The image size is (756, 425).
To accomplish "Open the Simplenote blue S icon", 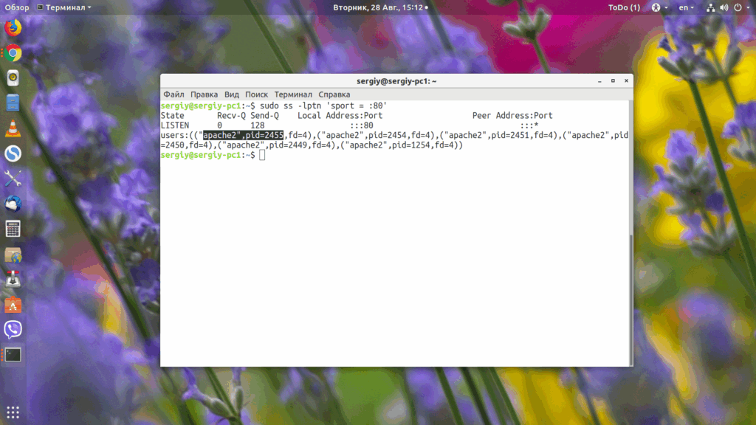I will [x=13, y=153].
